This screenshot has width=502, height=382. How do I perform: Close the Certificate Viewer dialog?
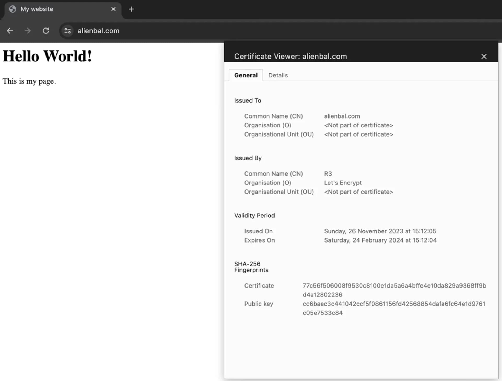click(x=484, y=57)
